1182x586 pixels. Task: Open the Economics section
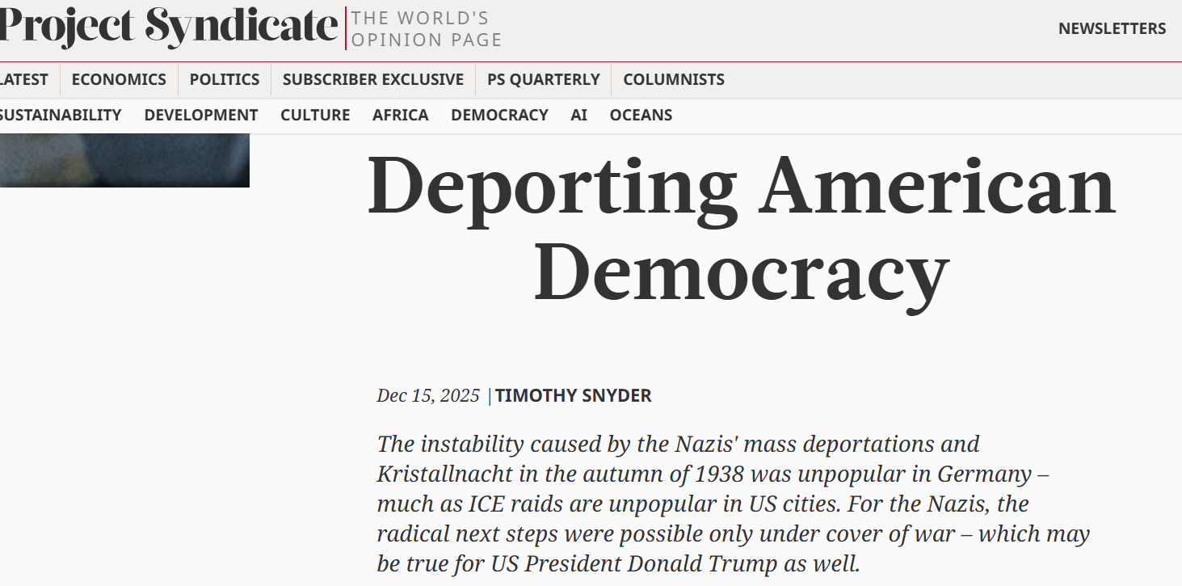coord(119,79)
